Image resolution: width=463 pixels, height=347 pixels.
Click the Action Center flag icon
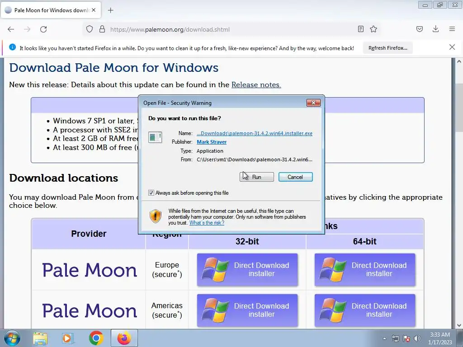406,338
